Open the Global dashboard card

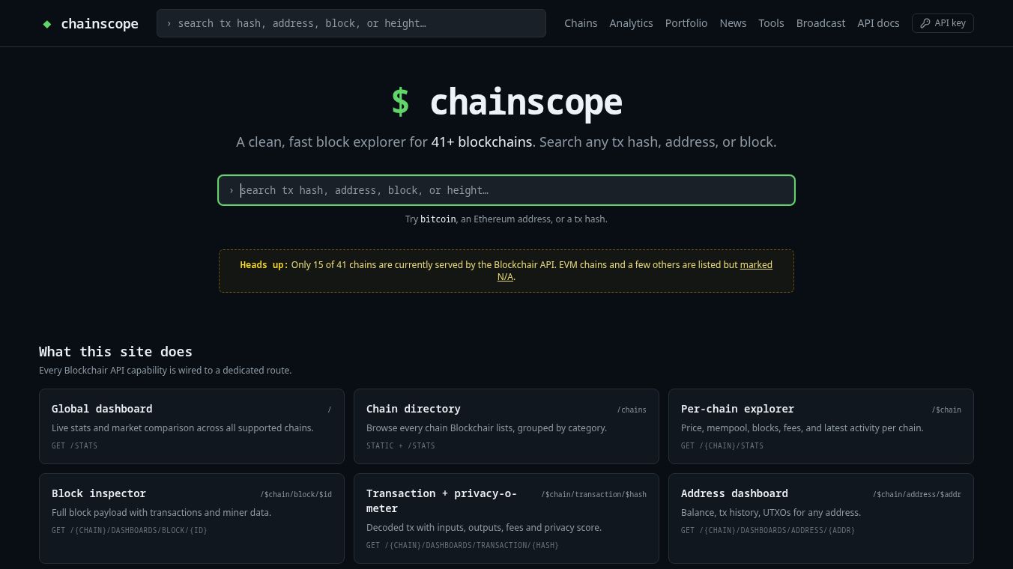pos(192,427)
